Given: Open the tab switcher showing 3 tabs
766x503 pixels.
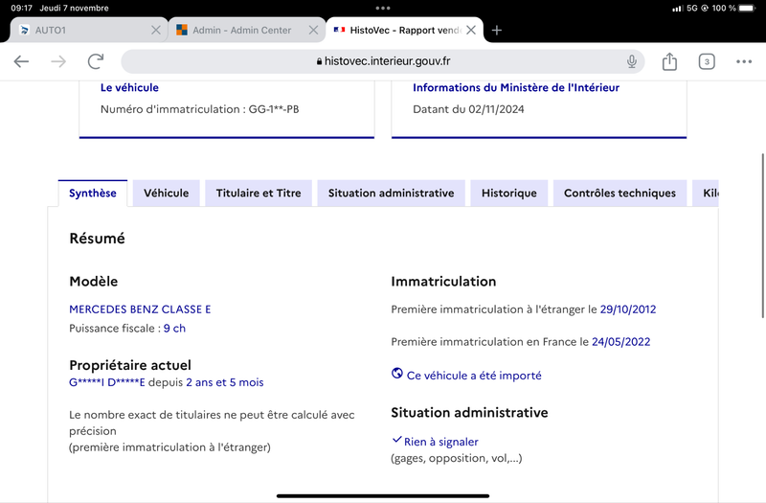Looking at the screenshot, I should pos(707,61).
